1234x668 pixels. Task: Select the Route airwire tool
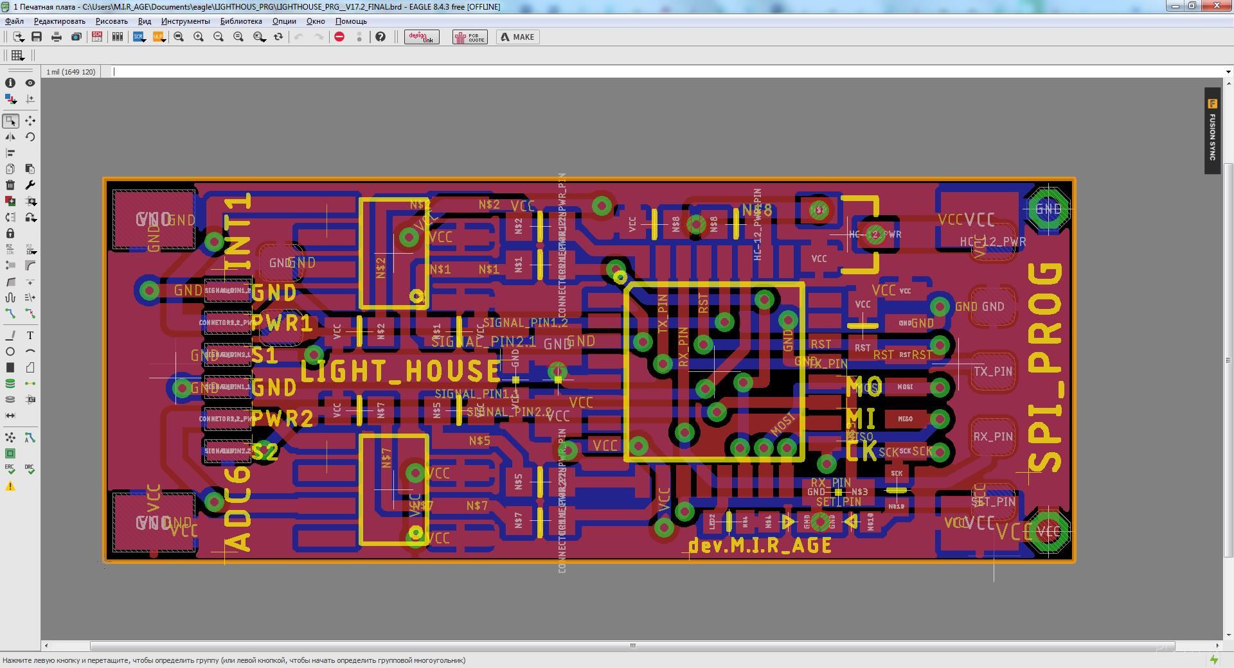pyautogui.click(x=10, y=313)
